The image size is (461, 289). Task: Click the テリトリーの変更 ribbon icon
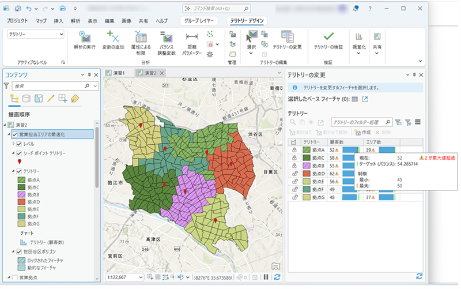point(287,37)
